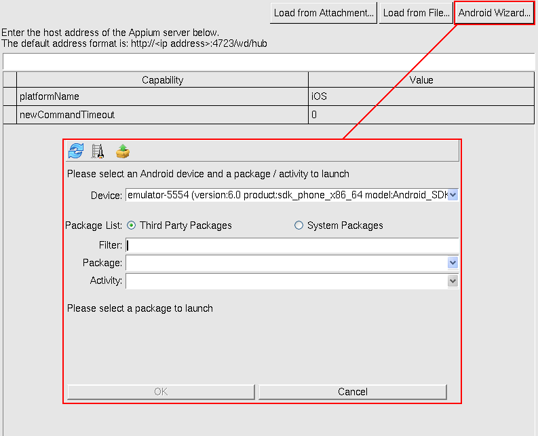
Task: Expand the Package dropdown
Action: (453, 263)
